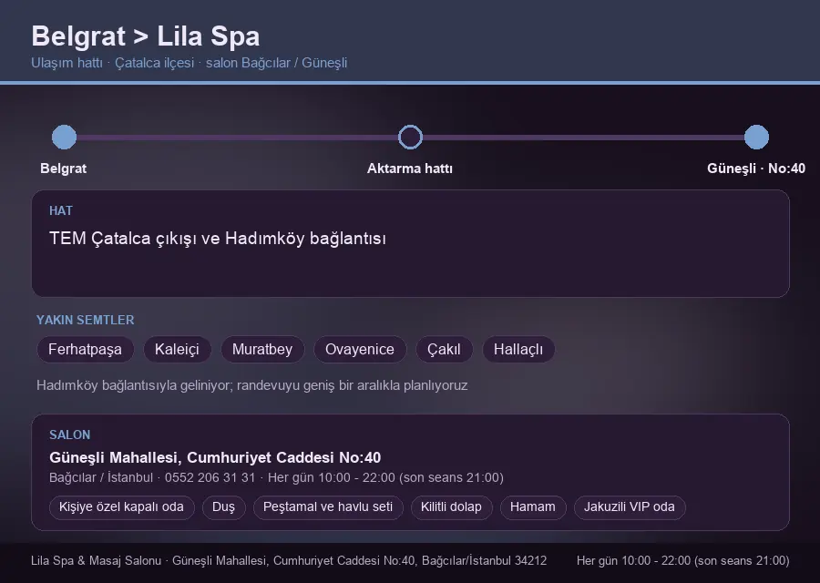Click the Hamam amenity tag
Image resolution: width=820 pixels, height=583 pixels.
tap(533, 507)
